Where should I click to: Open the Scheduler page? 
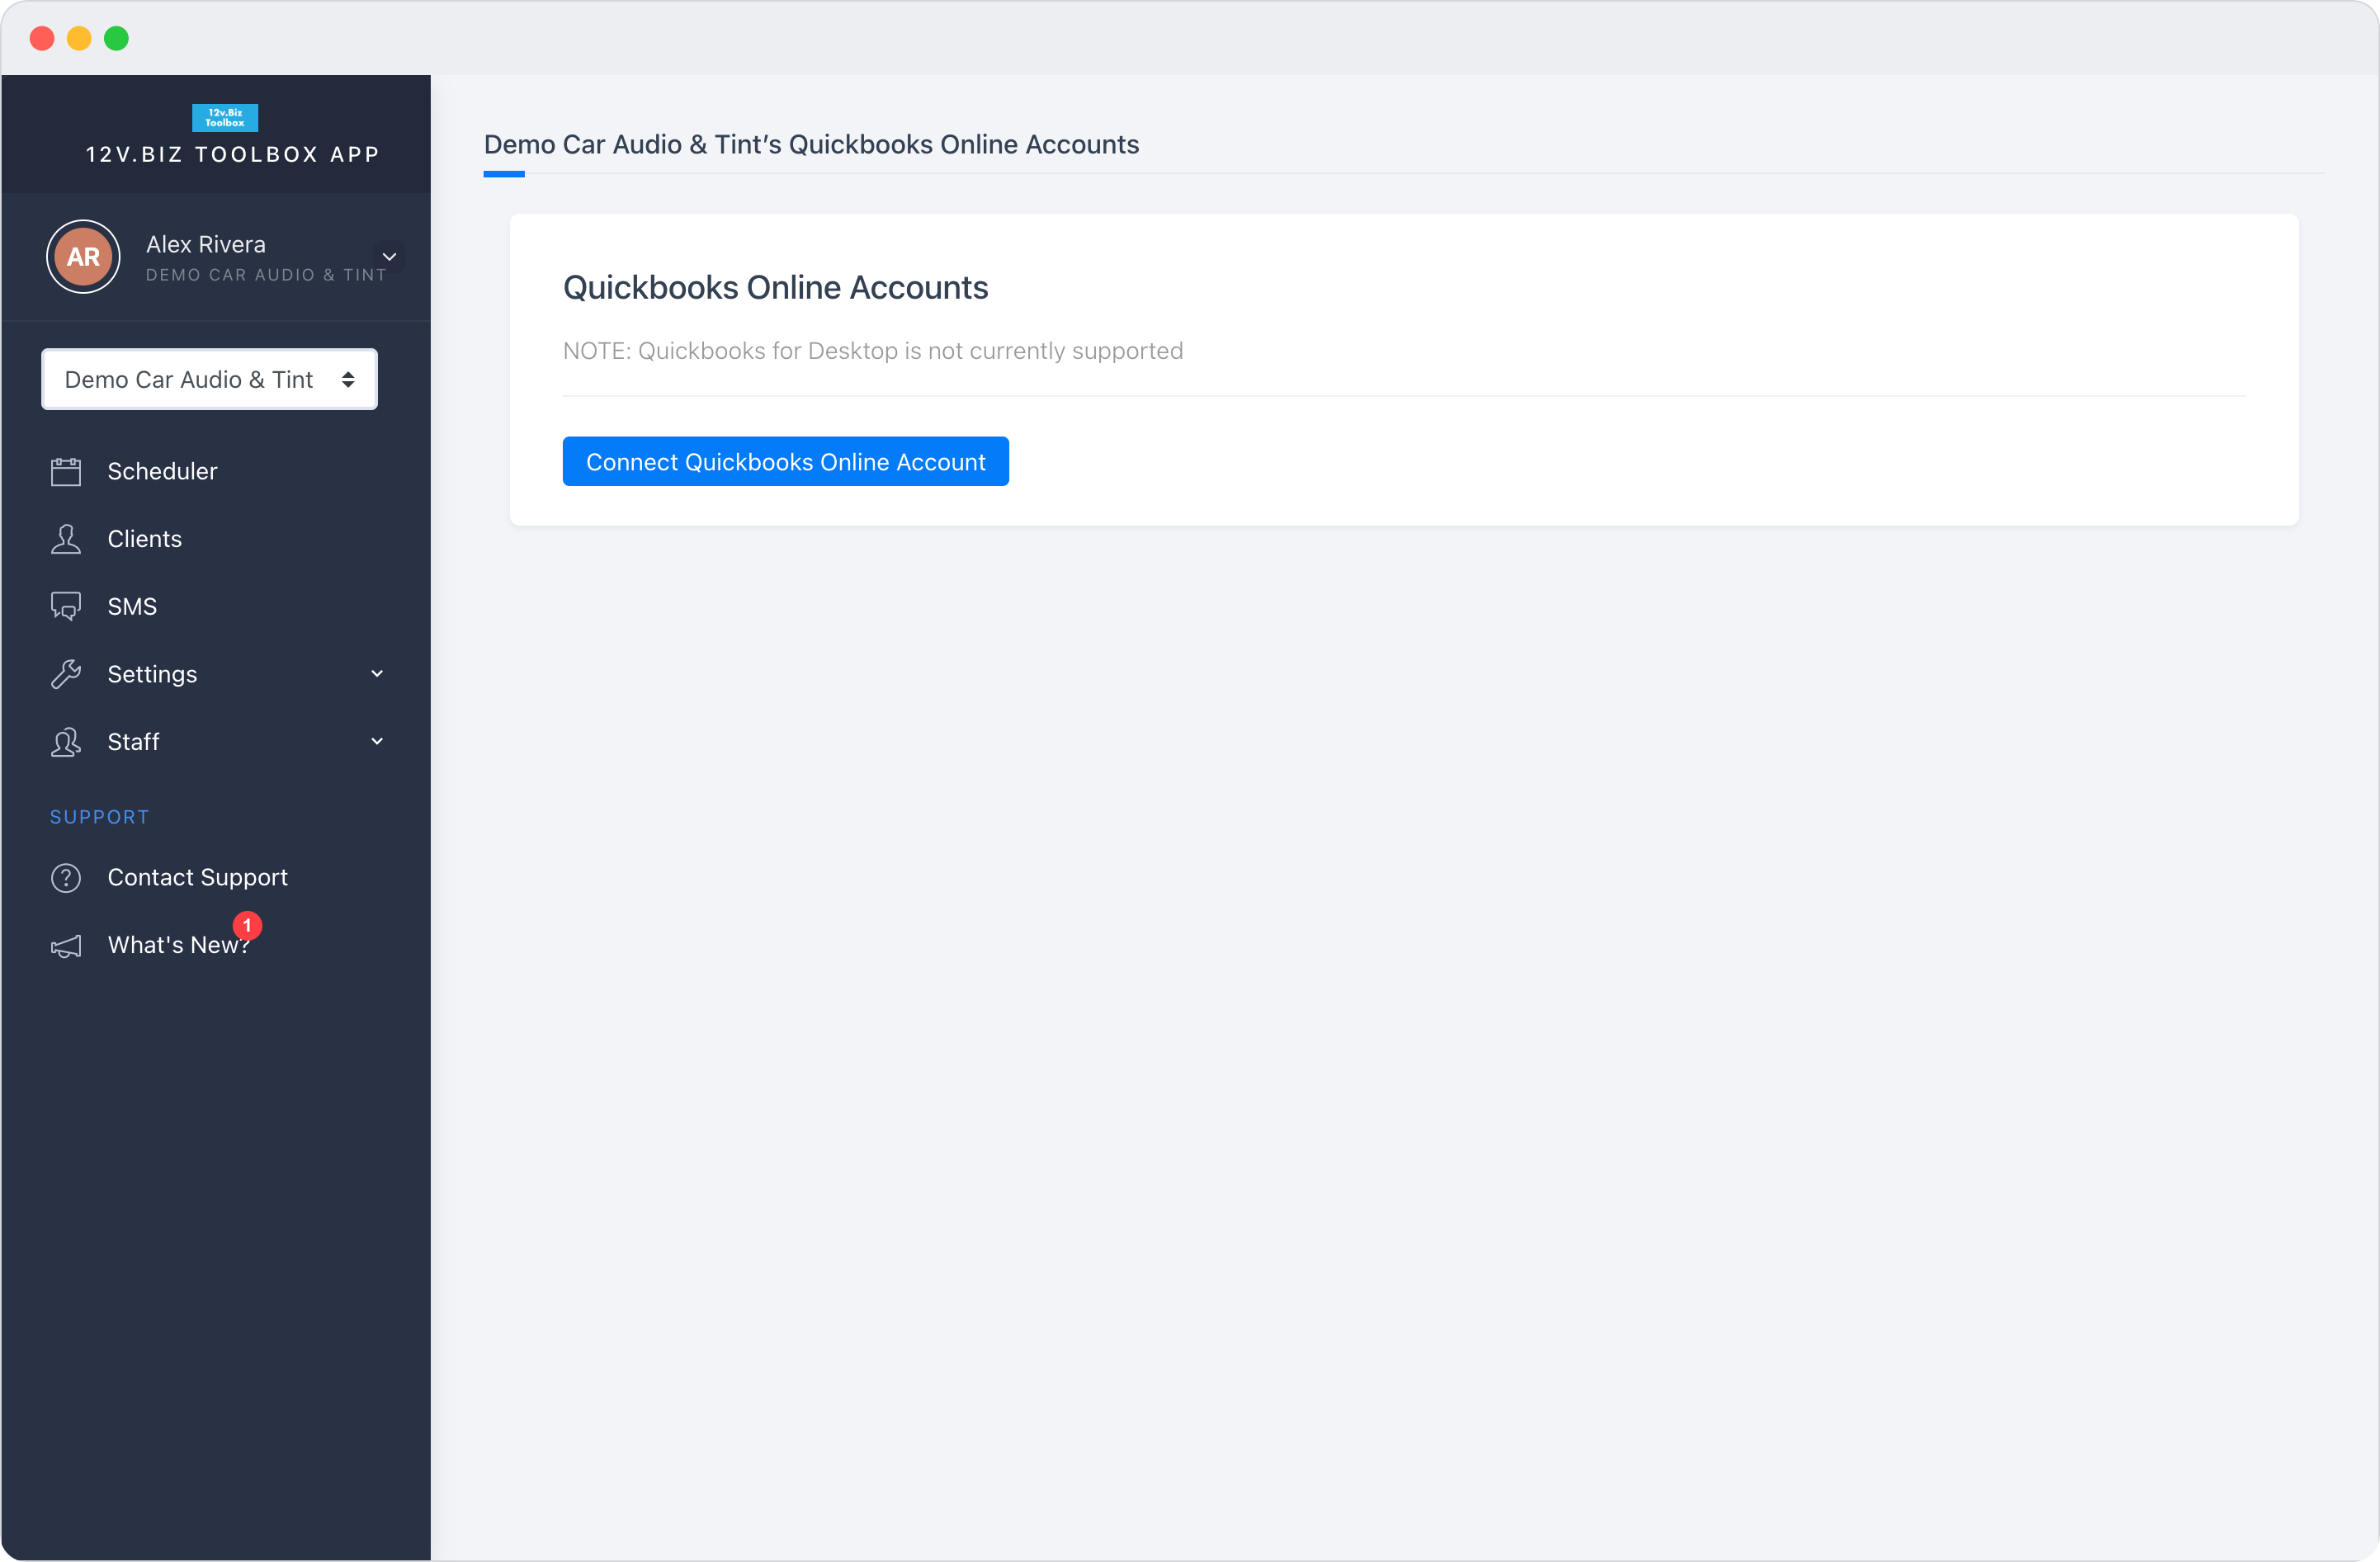pyautogui.click(x=162, y=471)
